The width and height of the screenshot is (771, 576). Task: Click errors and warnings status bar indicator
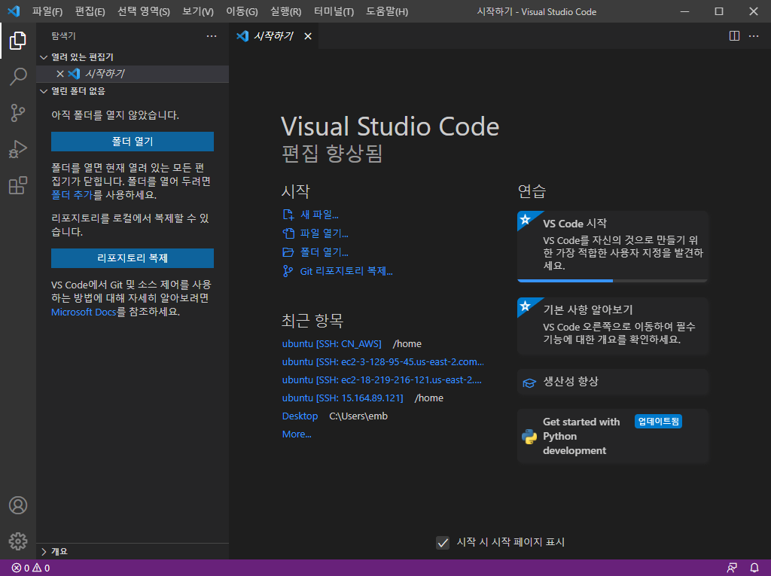[30, 568]
